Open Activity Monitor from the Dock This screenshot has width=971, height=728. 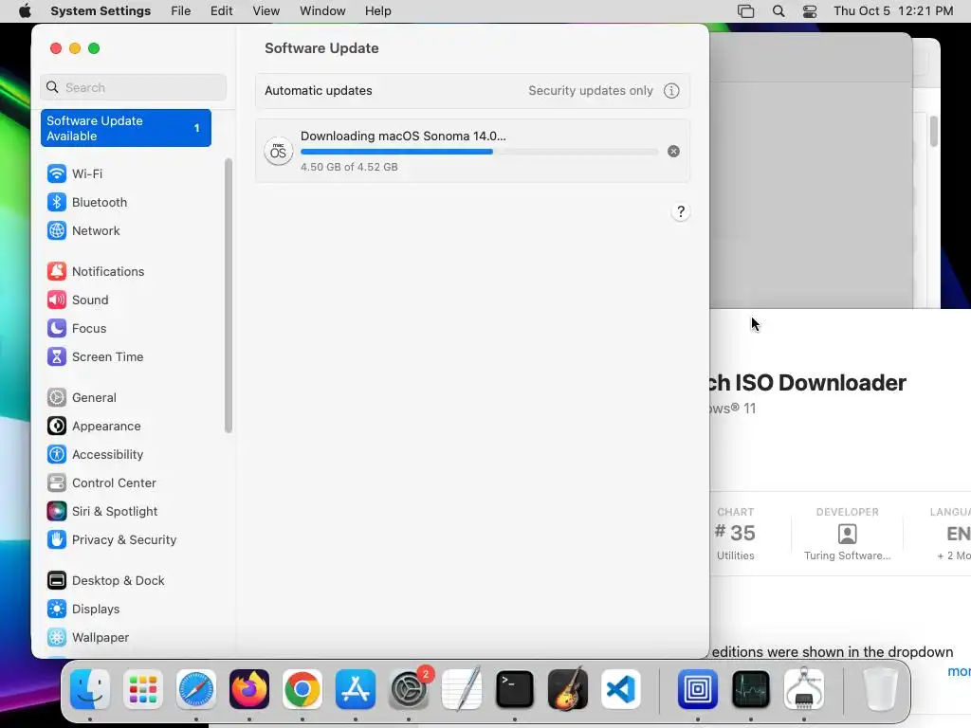pos(751,689)
